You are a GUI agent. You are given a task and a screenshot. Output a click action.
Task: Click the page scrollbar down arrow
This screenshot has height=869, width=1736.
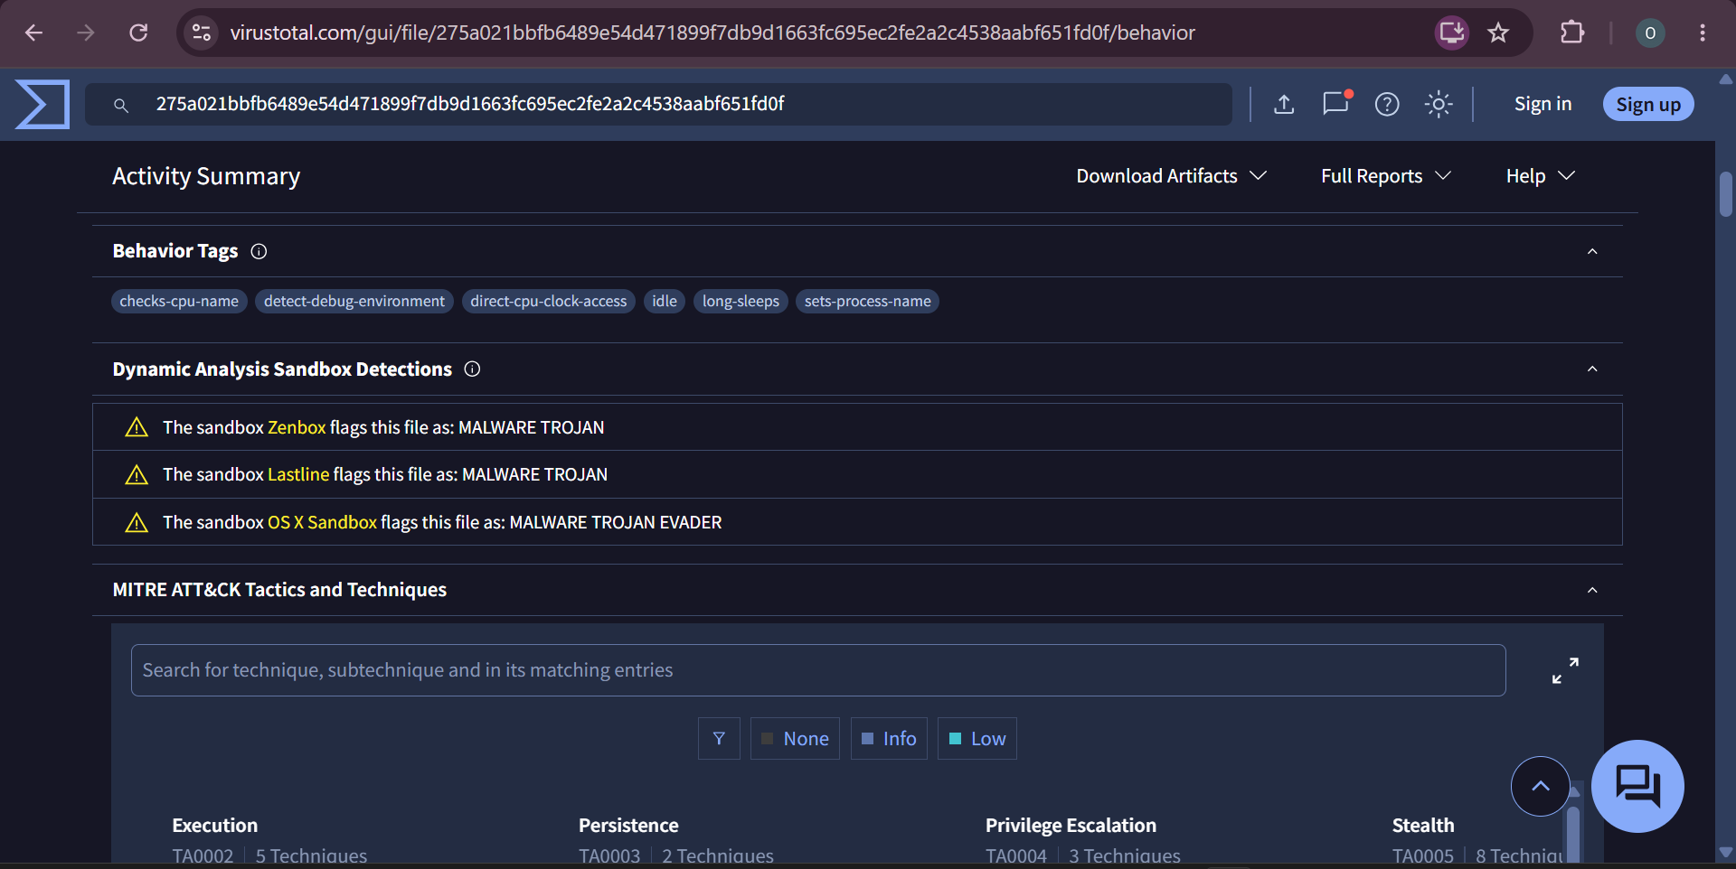click(x=1725, y=852)
